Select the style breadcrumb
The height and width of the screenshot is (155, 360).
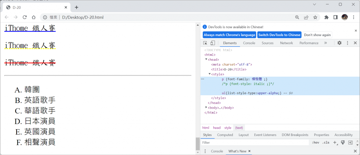point(228,128)
